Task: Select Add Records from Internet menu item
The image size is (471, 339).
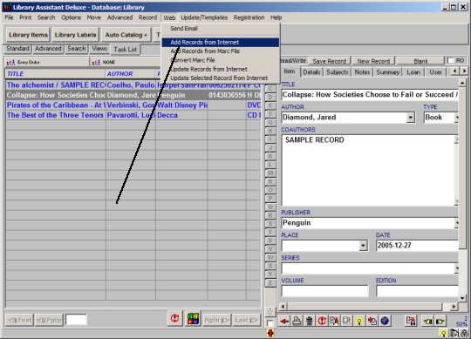Action: pos(220,43)
